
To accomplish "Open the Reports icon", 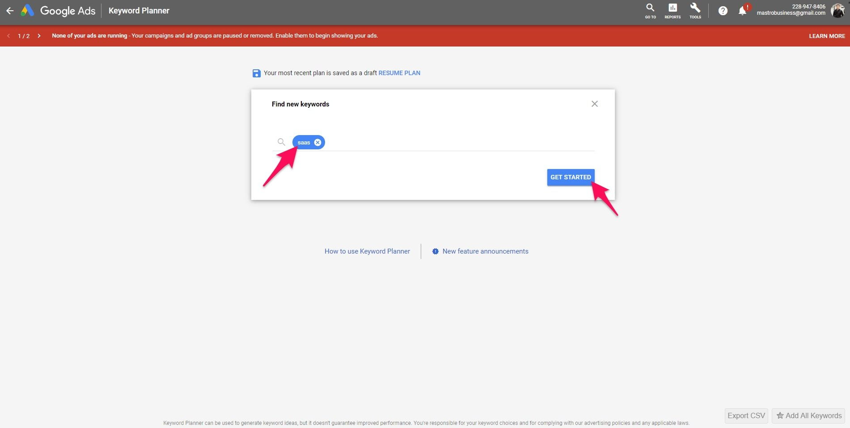I will [672, 11].
